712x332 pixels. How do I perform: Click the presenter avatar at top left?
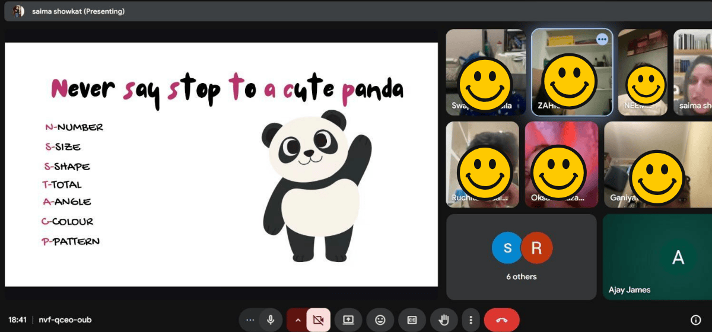click(x=18, y=11)
